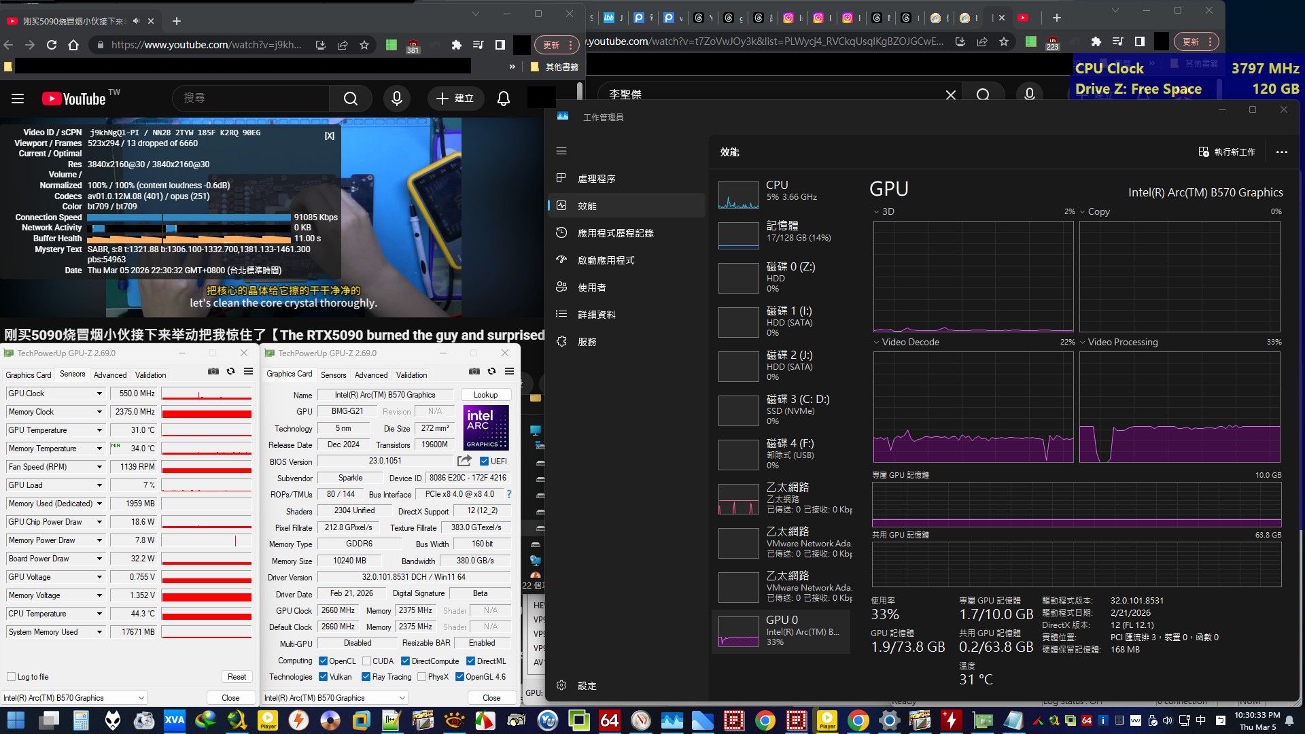Click the Lookup button in GPU-Z

485,395
